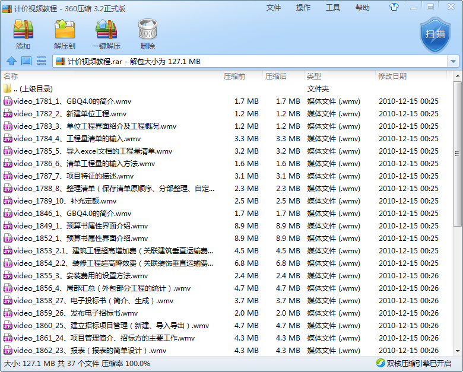The width and height of the screenshot is (463, 372).
Task: Click wmv icon of video_1781_1 file
Action: click(x=8, y=101)
